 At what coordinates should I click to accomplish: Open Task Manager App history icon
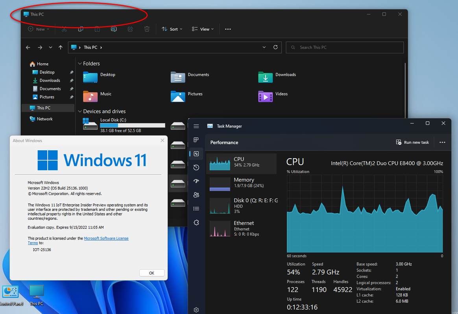point(196,168)
